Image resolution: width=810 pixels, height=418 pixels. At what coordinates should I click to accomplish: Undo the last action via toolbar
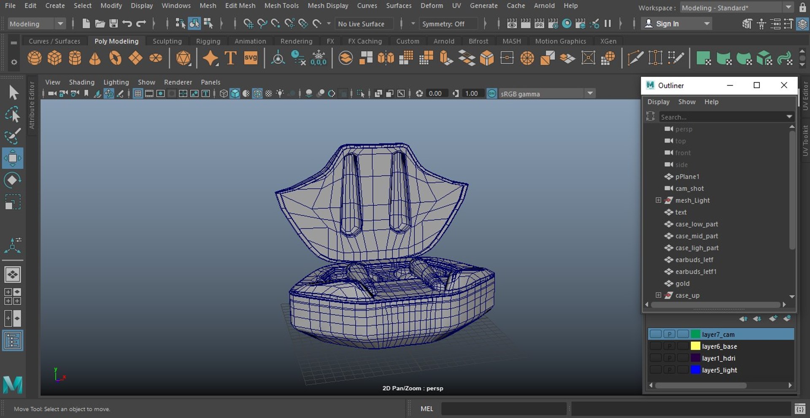pyautogui.click(x=127, y=24)
